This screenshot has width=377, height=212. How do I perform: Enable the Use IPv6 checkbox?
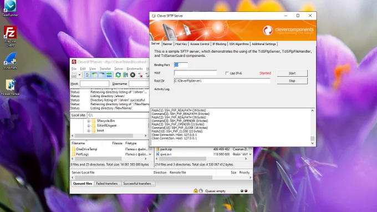click(x=227, y=73)
